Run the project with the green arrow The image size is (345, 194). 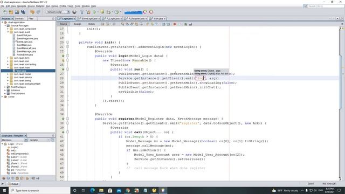(95, 12)
